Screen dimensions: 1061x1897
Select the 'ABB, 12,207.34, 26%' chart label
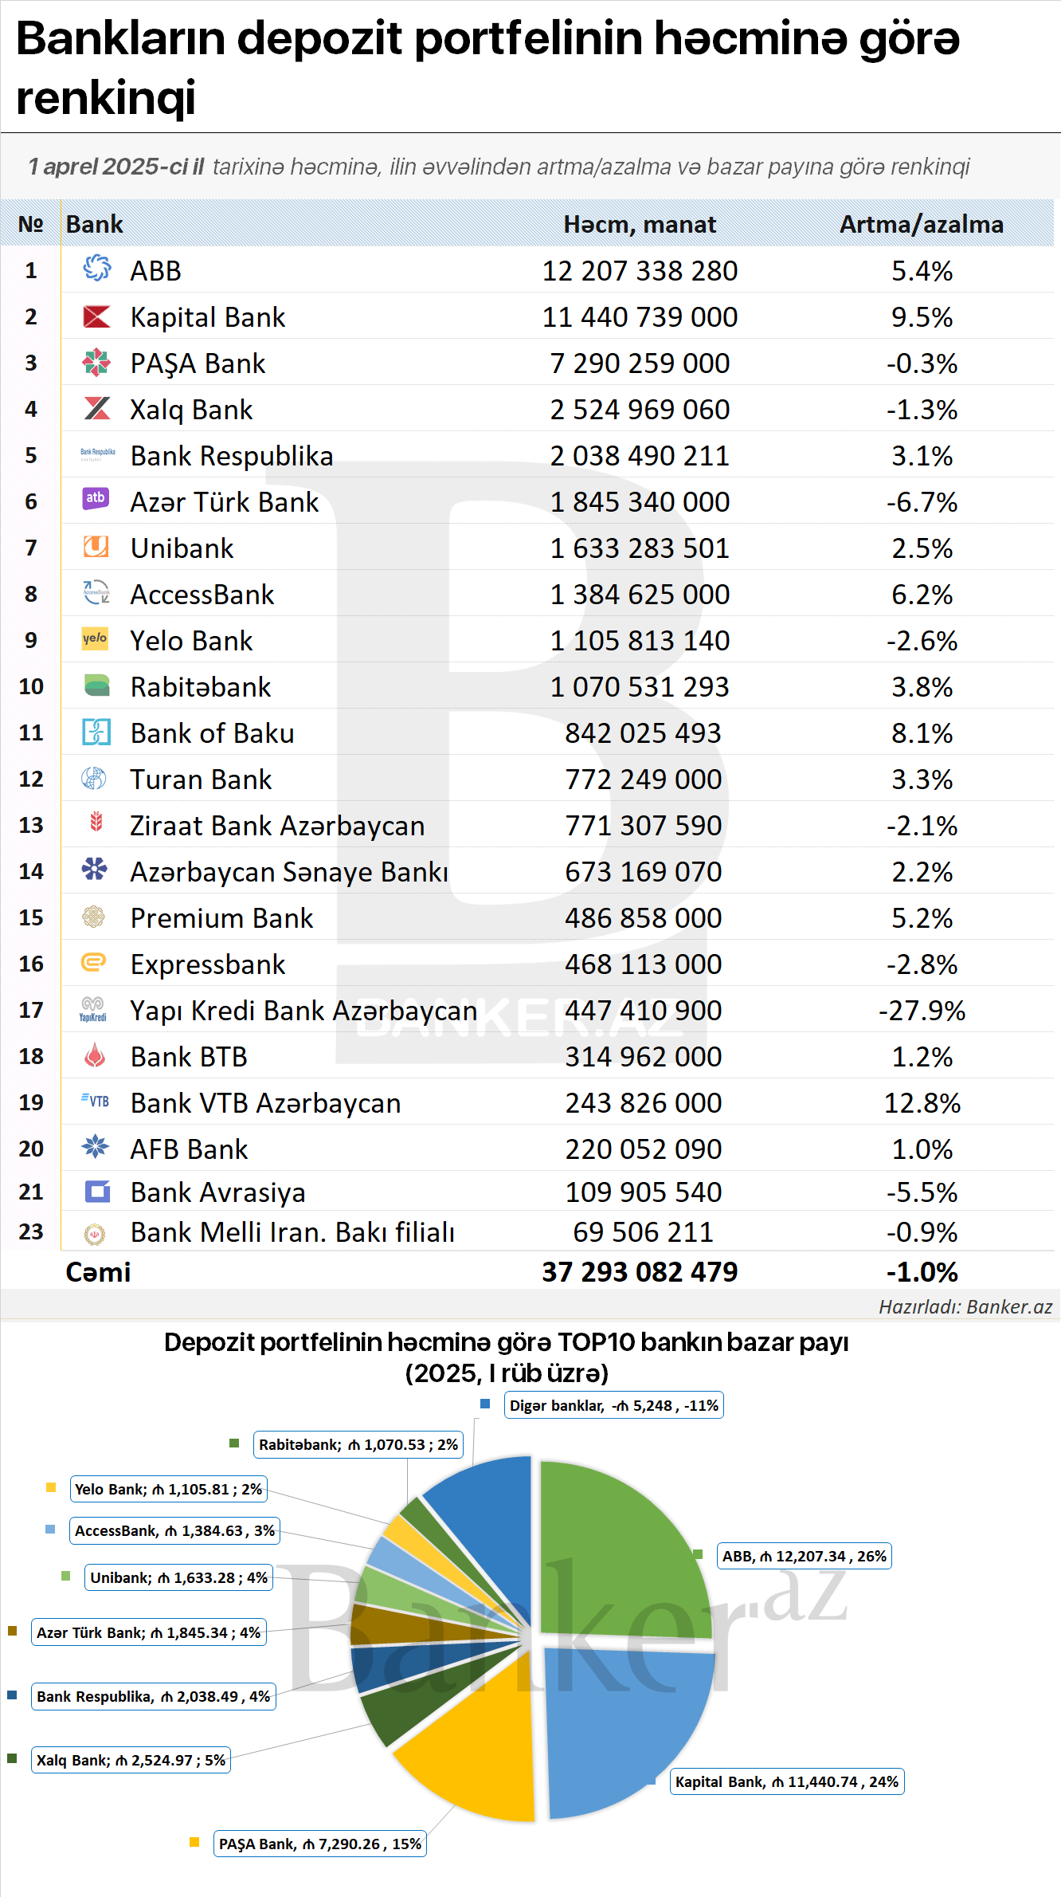804,1556
